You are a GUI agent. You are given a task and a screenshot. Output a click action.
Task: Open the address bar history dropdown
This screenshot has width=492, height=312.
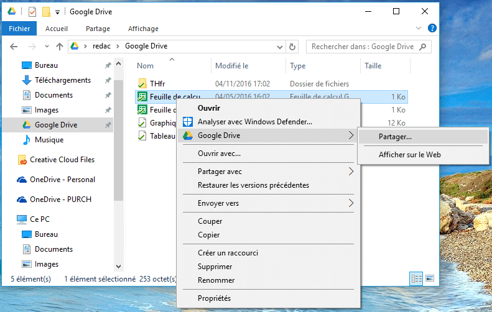coord(279,47)
